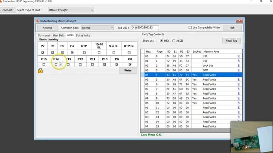Click the dialog title bar flame icon

(x=38, y=21)
